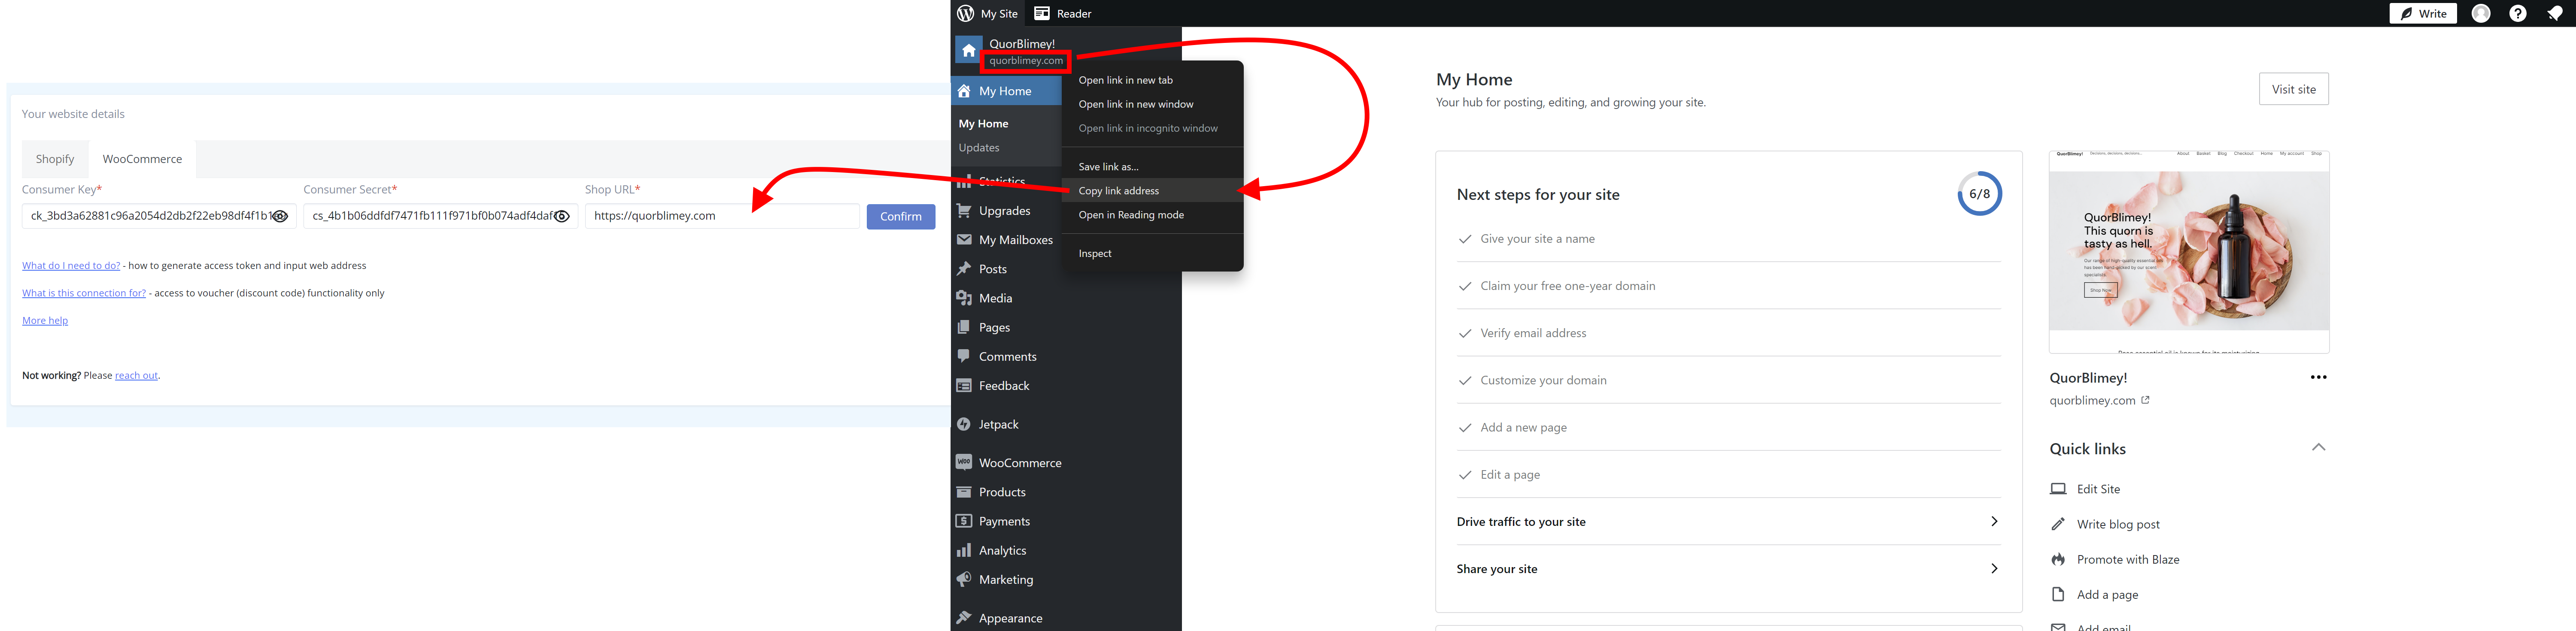The width and height of the screenshot is (2576, 631).
Task: Click external link icon beside quorblimey.com
Action: [2145, 399]
